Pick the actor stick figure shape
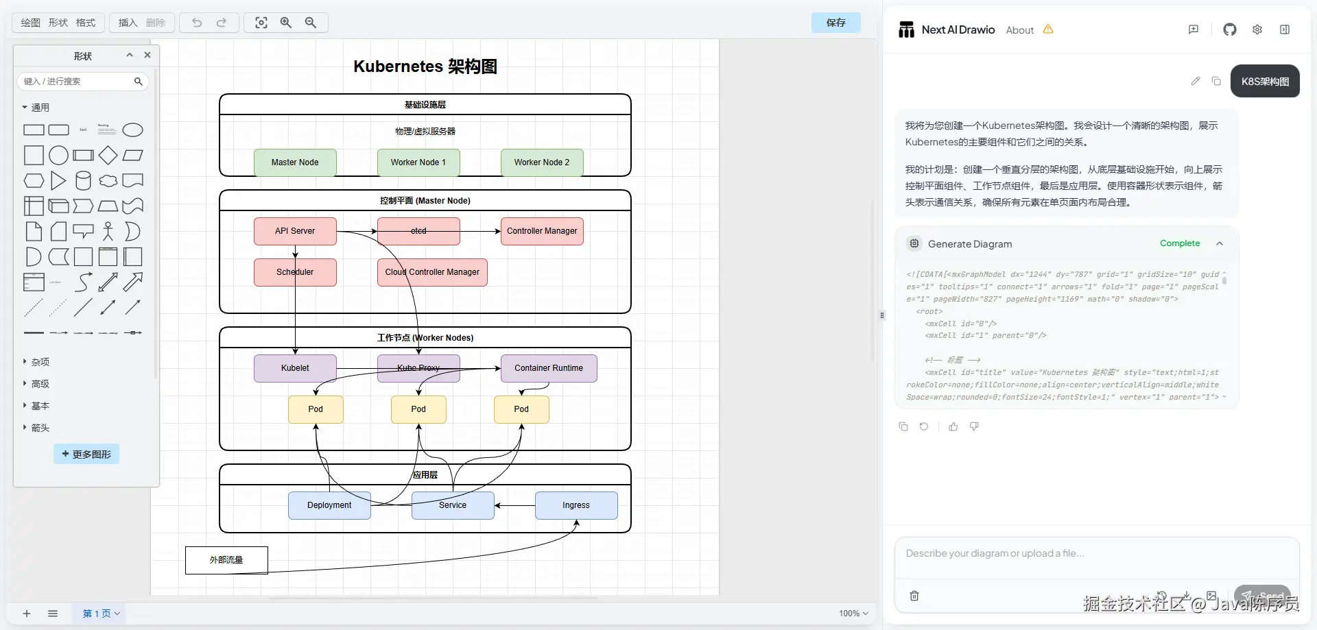The image size is (1317, 630). coord(108,231)
